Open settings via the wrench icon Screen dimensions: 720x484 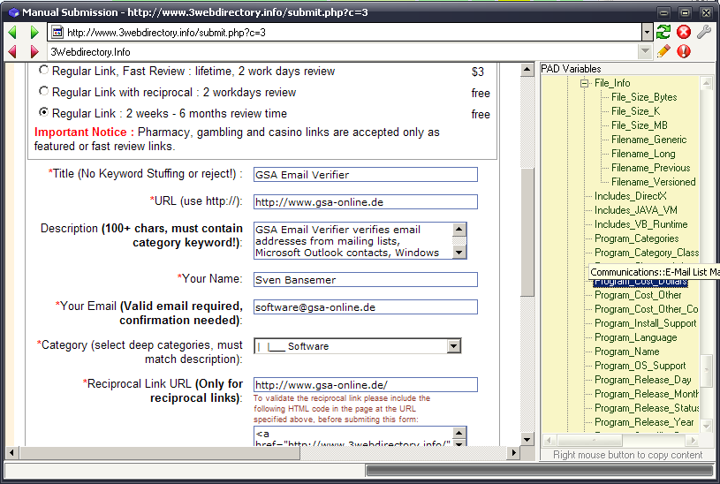704,33
